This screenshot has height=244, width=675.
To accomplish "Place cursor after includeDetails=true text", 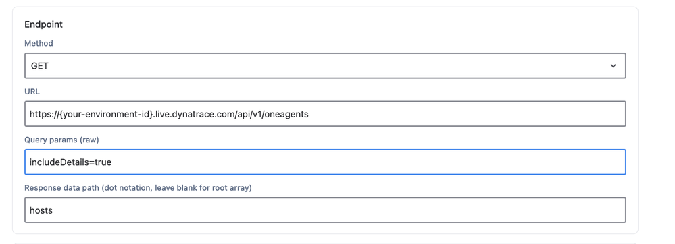I will coord(112,162).
